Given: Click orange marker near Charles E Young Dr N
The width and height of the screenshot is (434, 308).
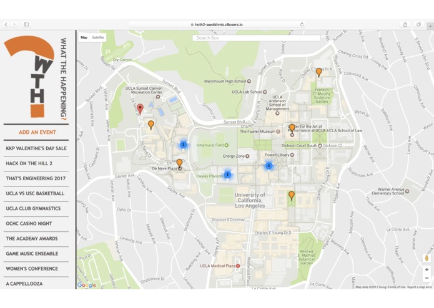Looking at the screenshot, I should click(319, 72).
